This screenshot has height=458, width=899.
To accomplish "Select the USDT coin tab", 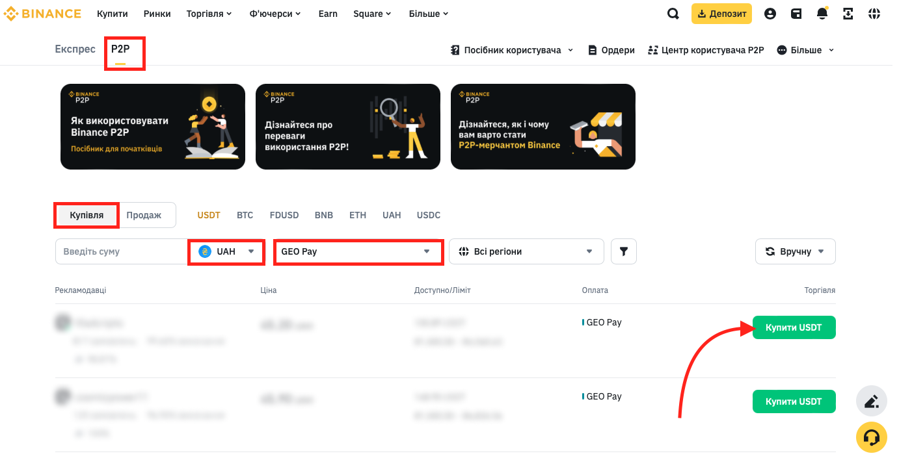I will [209, 215].
